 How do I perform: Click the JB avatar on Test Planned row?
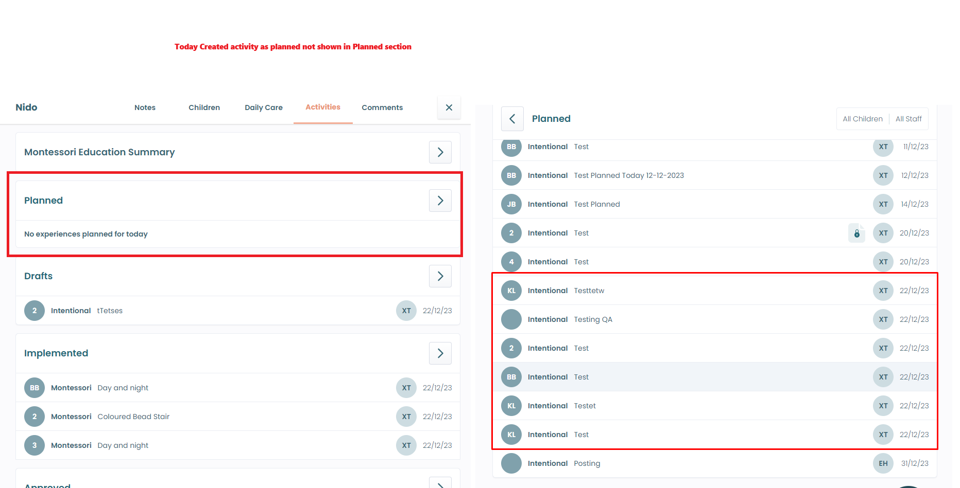pyautogui.click(x=511, y=204)
